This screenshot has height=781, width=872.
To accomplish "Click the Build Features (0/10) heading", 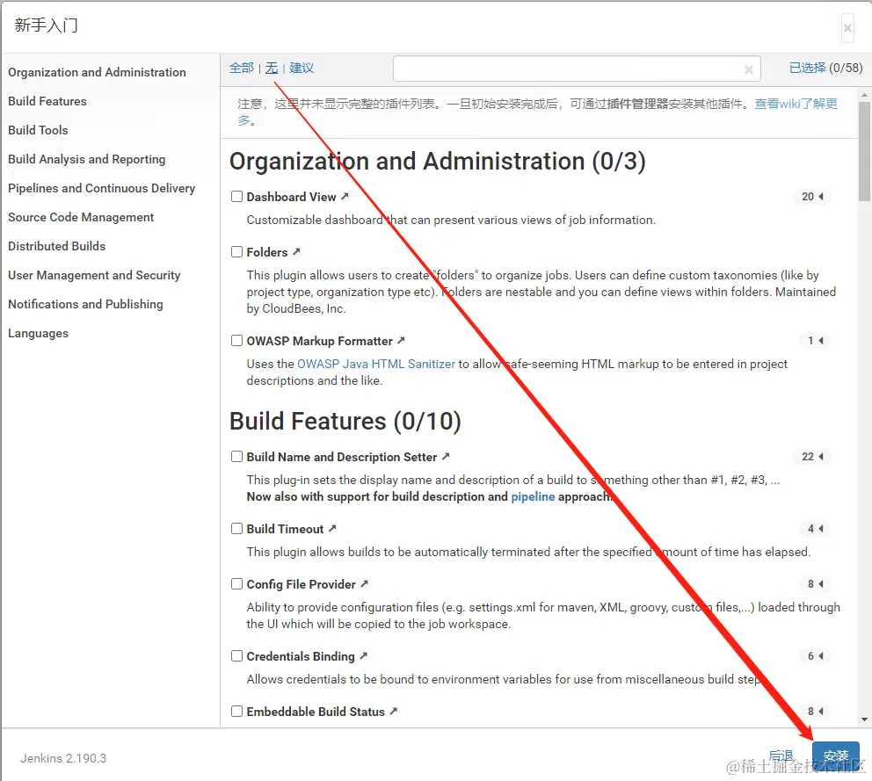I will (x=345, y=421).
